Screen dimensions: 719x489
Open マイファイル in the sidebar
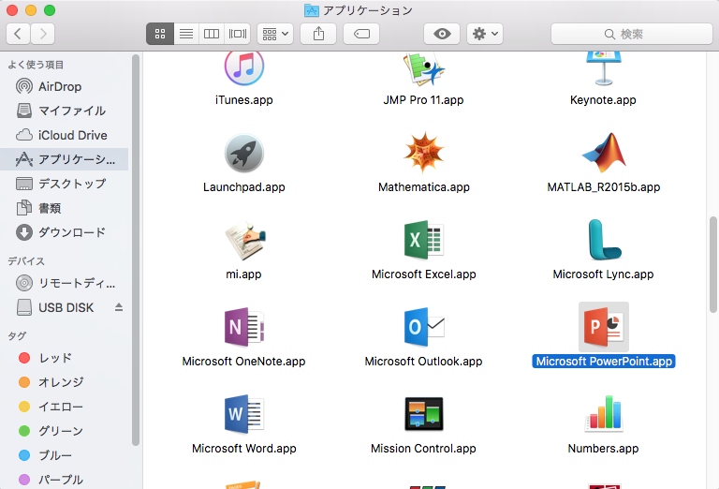[x=65, y=111]
